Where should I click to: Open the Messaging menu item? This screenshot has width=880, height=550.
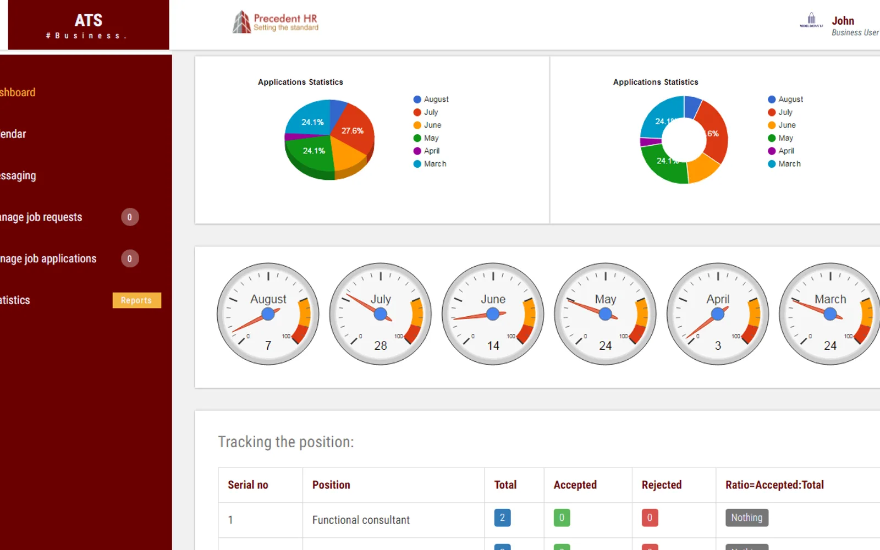(18, 176)
